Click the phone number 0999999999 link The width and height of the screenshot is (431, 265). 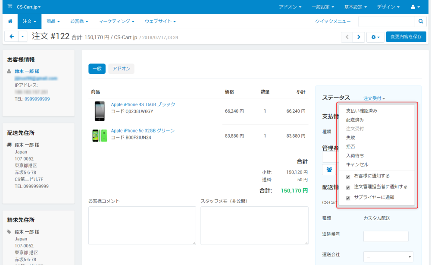pyautogui.click(x=37, y=99)
